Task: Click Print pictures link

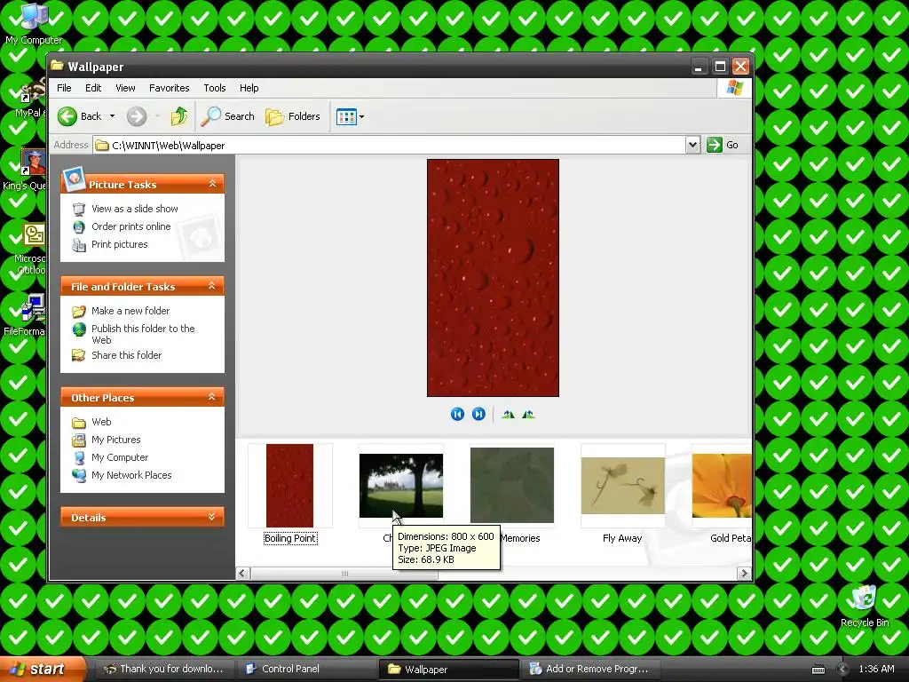Action: click(x=120, y=245)
